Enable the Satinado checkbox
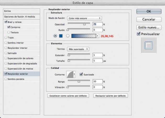 (x=6, y=53)
